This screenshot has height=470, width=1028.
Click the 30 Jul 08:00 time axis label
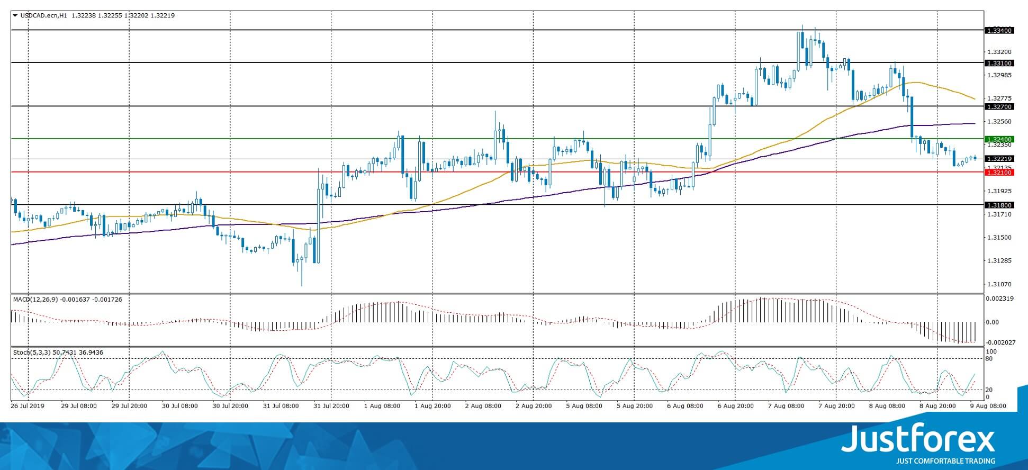point(180,406)
